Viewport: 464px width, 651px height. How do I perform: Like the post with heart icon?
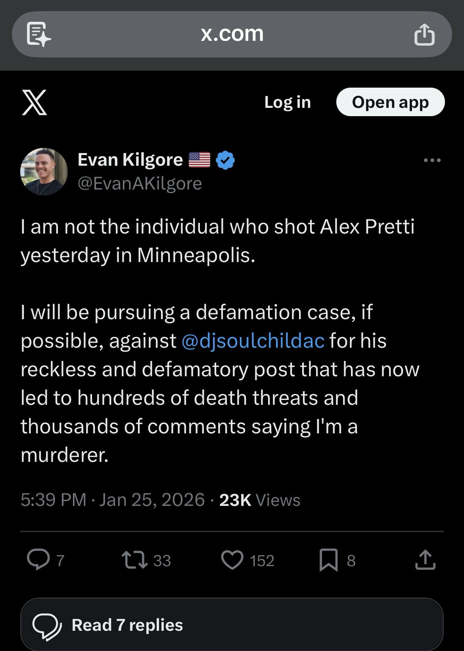(x=232, y=560)
